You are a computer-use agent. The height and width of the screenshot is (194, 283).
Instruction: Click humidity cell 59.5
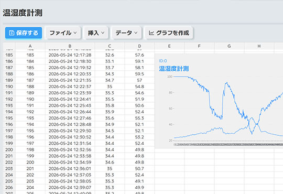[139, 74]
